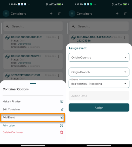Tap Delete Container red link
The image size is (132, 147).
click(13, 132)
